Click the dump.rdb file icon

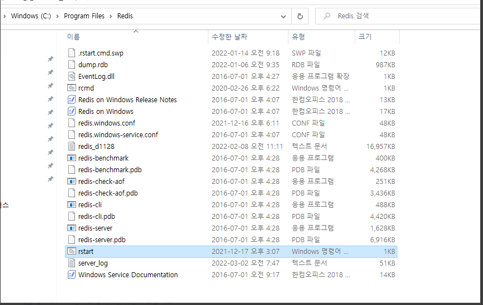[x=72, y=64]
